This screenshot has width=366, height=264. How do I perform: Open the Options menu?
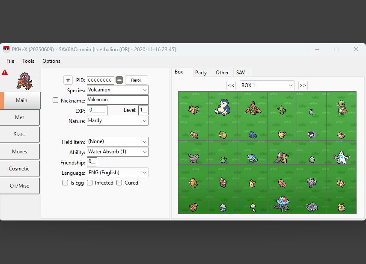[51, 61]
